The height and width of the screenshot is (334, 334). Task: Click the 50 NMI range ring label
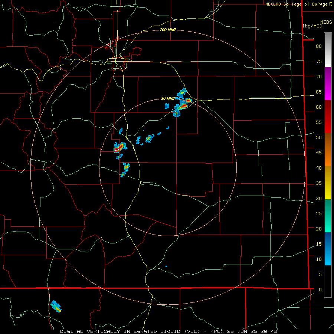[x=168, y=98]
